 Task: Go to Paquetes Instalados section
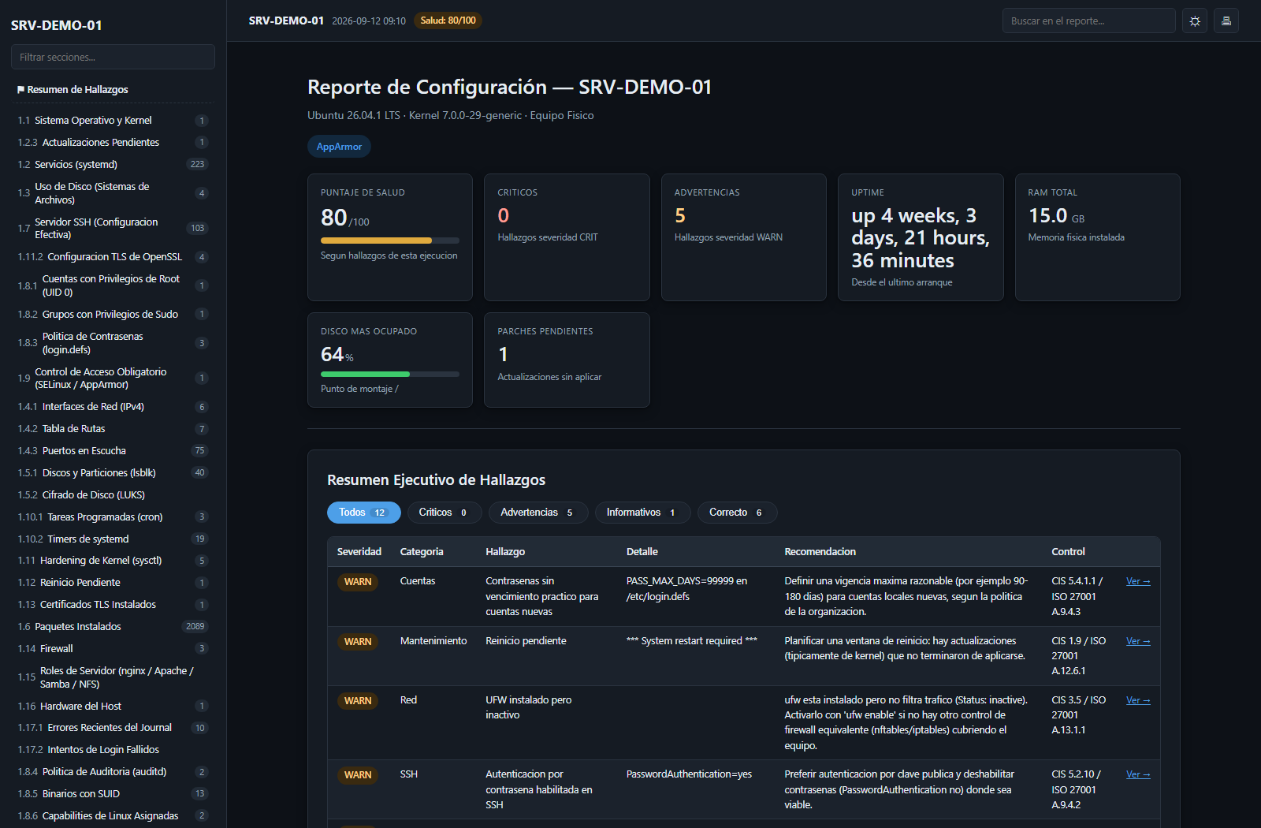tap(113, 627)
